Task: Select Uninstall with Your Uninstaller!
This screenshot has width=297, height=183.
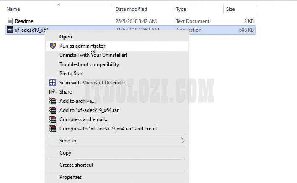Action: tap(93, 55)
